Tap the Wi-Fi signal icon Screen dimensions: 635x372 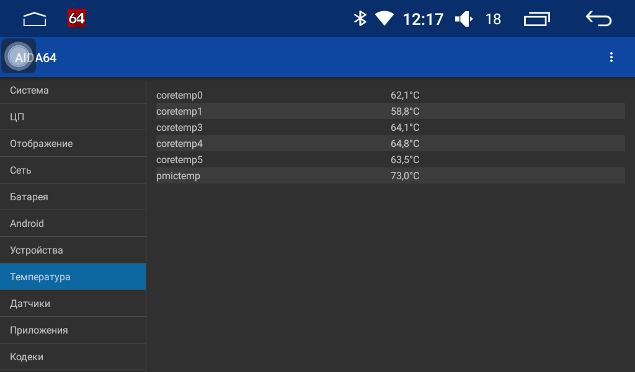pyautogui.click(x=384, y=19)
